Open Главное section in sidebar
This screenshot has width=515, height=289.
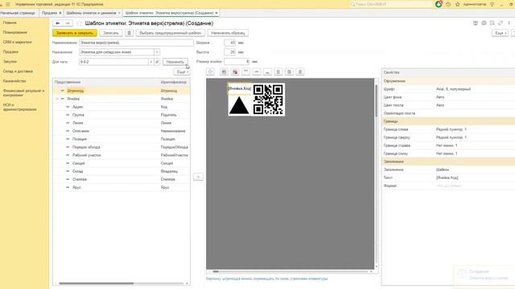coord(10,22)
